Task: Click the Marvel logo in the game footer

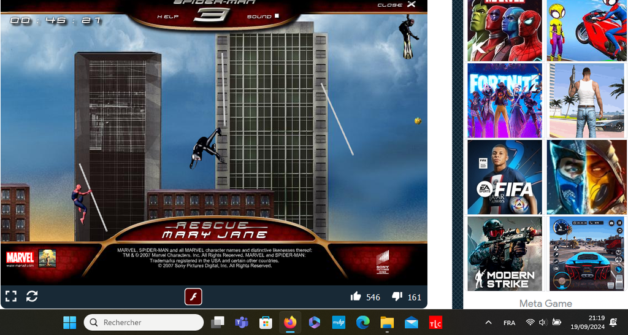Action: click(x=20, y=258)
